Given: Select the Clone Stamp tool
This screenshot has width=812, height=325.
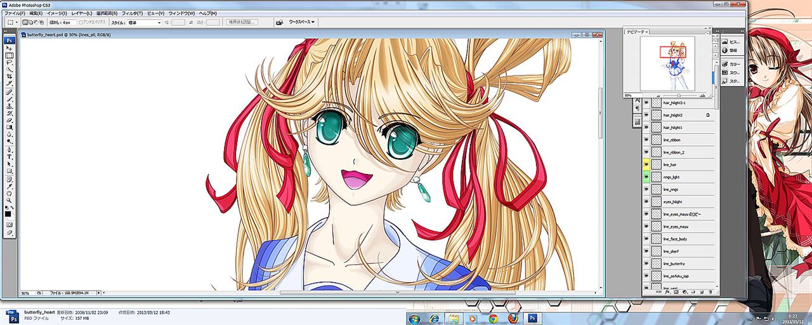Looking at the screenshot, I should coord(10,106).
